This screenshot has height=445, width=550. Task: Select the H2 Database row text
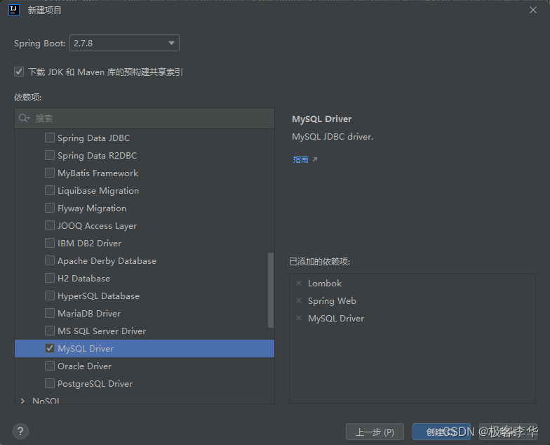point(84,278)
